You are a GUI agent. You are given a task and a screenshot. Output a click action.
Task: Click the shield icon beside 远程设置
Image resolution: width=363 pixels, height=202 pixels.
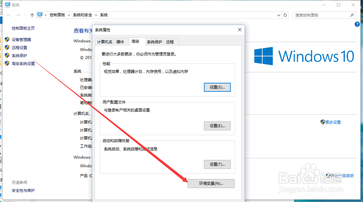7,48
